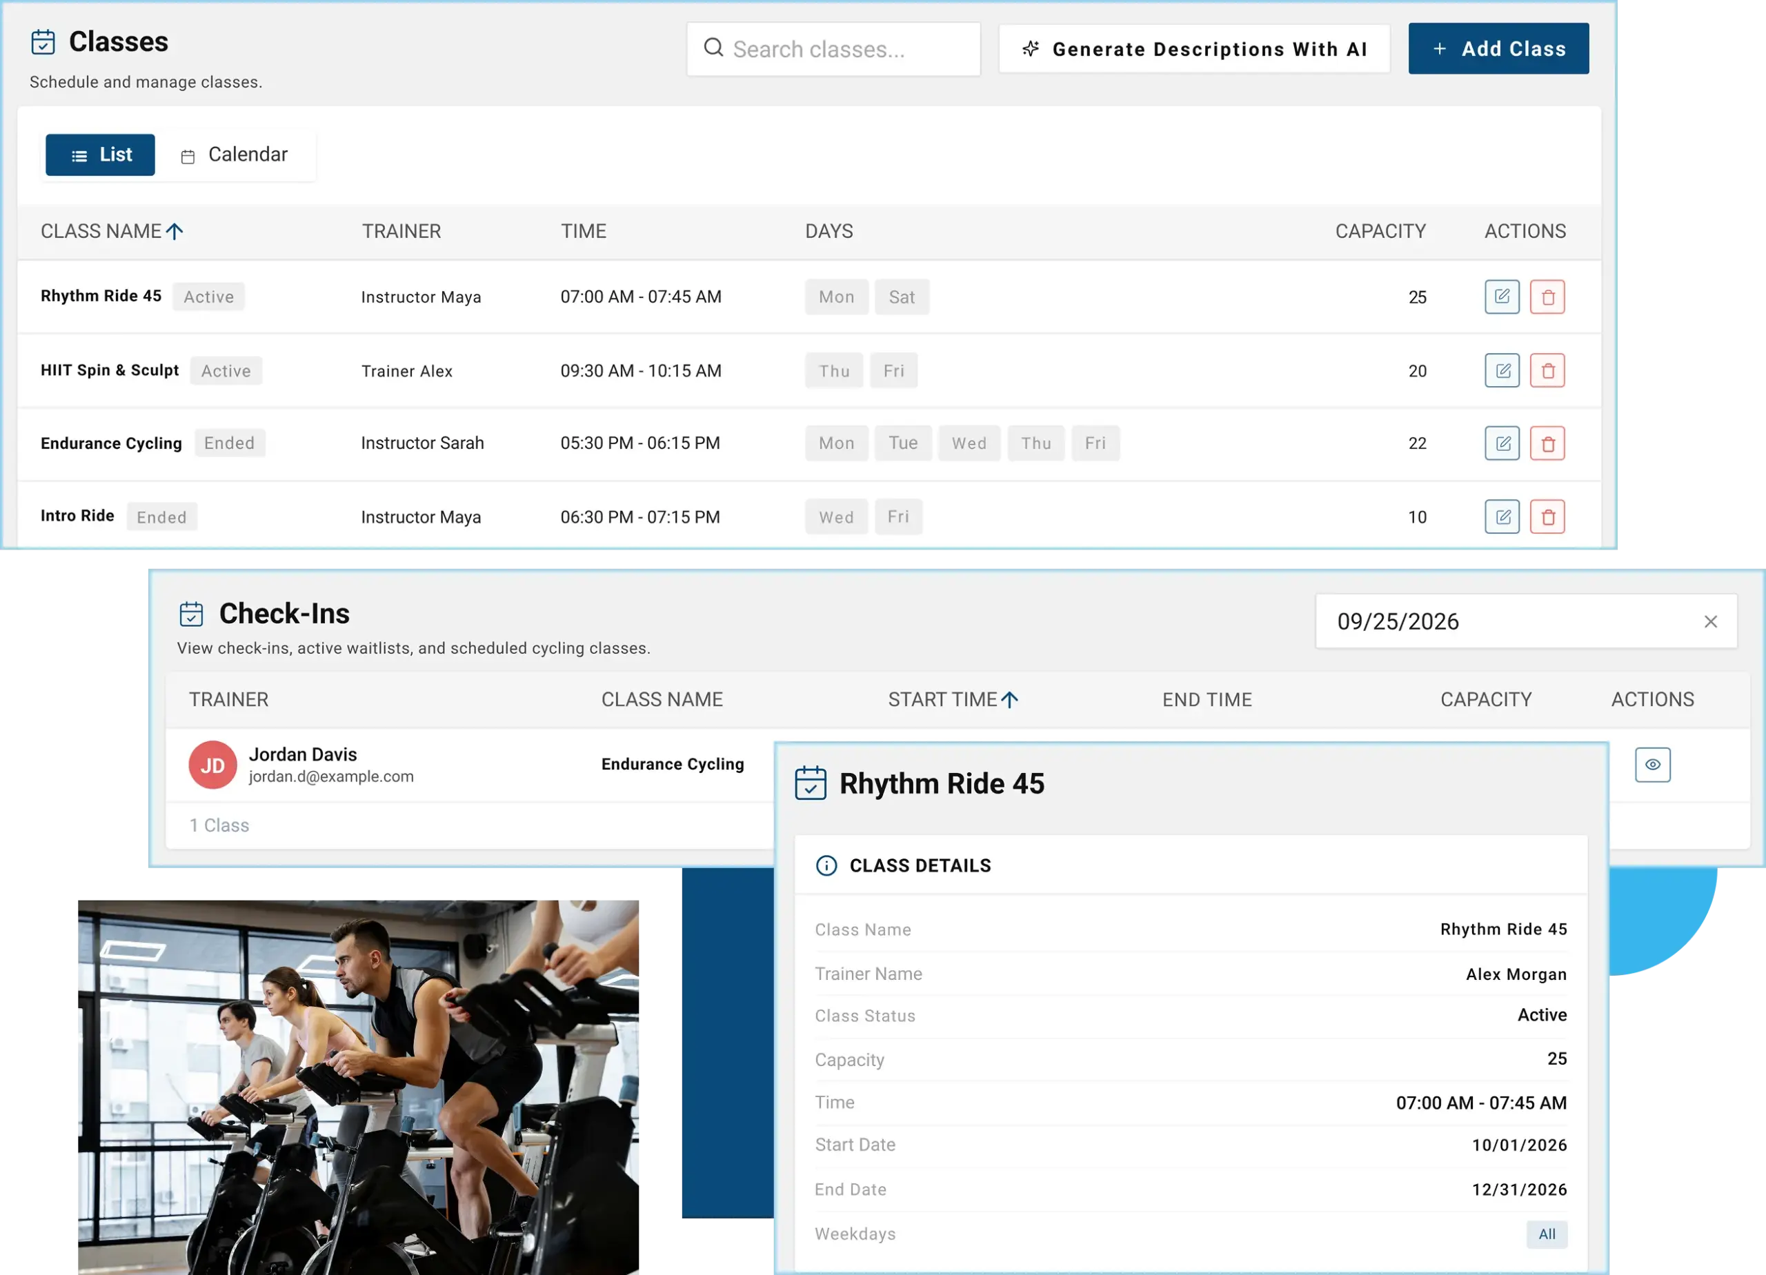Switch to Calendar view
Image resolution: width=1766 pixels, height=1275 pixels.
[x=235, y=155]
